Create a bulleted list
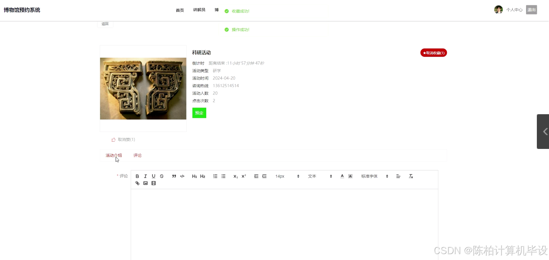Viewport: 549px width, 260px height. [x=223, y=176]
